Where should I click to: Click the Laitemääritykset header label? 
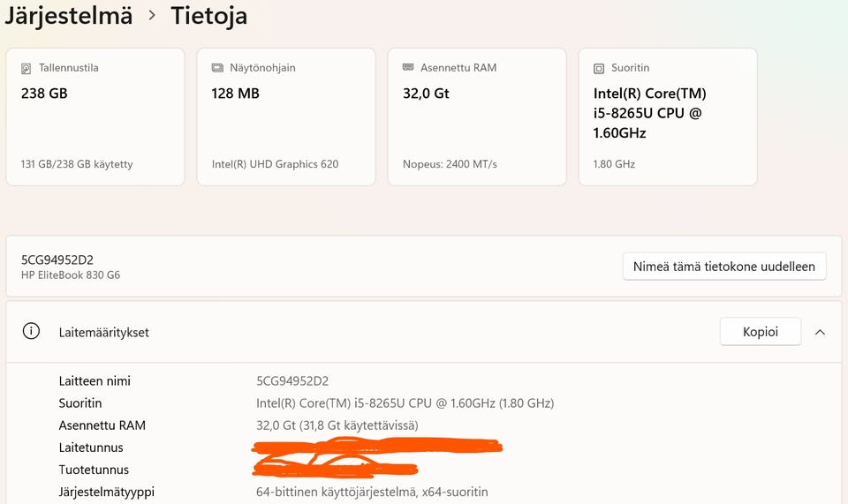point(104,333)
